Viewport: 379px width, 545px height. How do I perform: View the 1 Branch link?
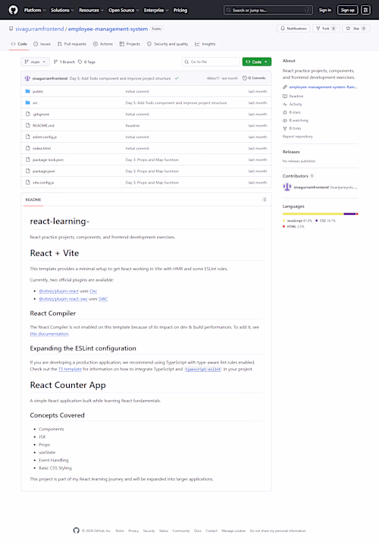[x=64, y=62]
